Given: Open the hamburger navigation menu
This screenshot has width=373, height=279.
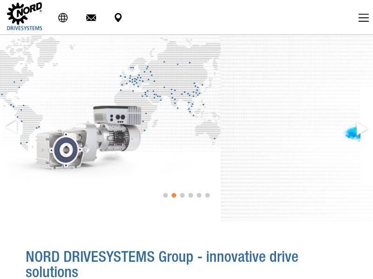Looking at the screenshot, I should pyautogui.click(x=364, y=18).
